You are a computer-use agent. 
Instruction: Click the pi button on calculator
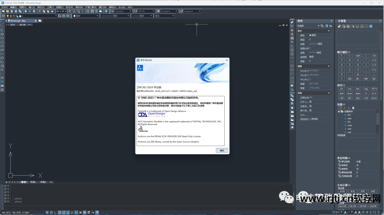coord(358,74)
